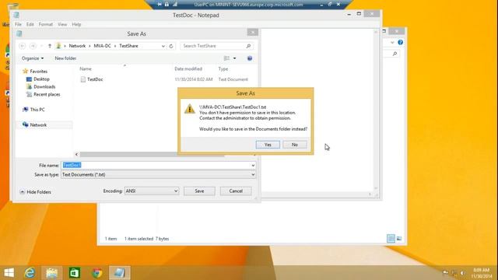The image size is (498, 280).
Task: Sort by the Name column header
Action: click(x=86, y=69)
